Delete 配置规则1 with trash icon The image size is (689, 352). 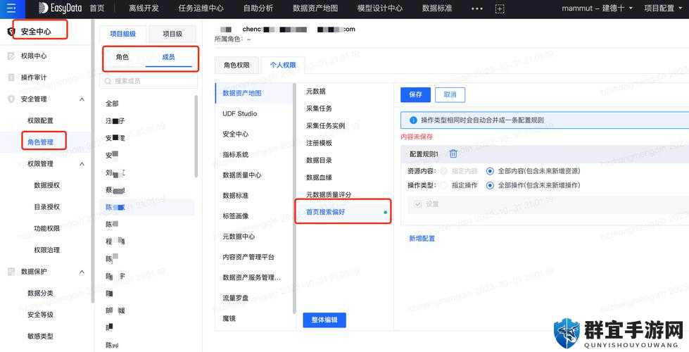pyautogui.click(x=453, y=153)
